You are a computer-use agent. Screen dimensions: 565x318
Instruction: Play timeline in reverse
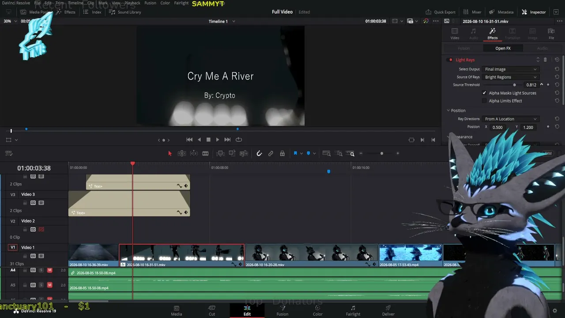tap(199, 140)
